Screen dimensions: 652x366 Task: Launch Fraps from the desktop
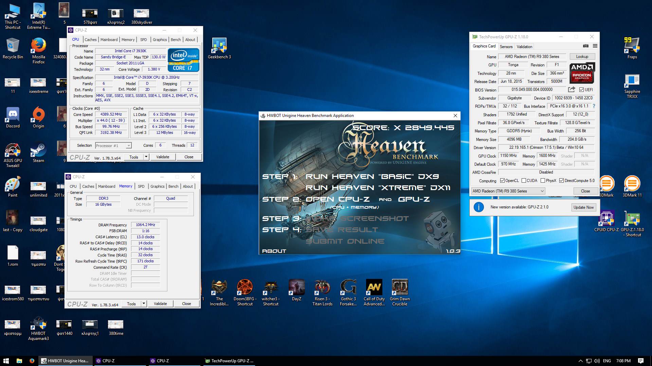(x=632, y=48)
